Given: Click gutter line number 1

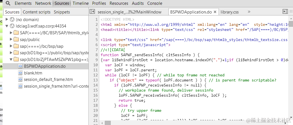Looking at the screenshot, I should pos(96,19).
